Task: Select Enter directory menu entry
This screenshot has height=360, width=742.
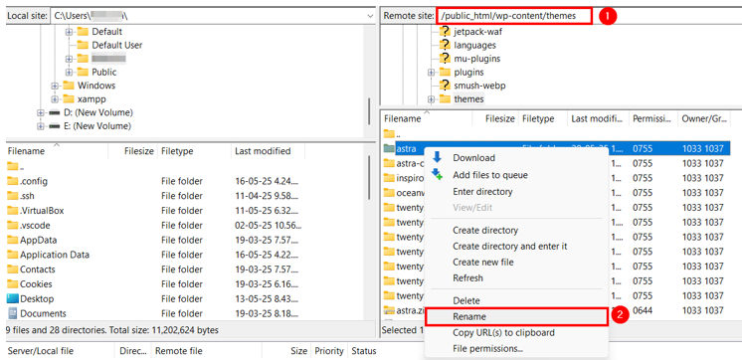Action: click(x=482, y=192)
